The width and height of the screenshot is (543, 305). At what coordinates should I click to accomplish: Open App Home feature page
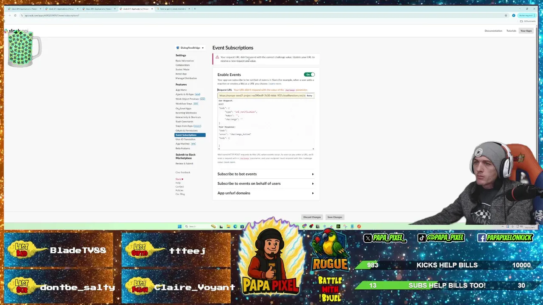click(x=181, y=90)
